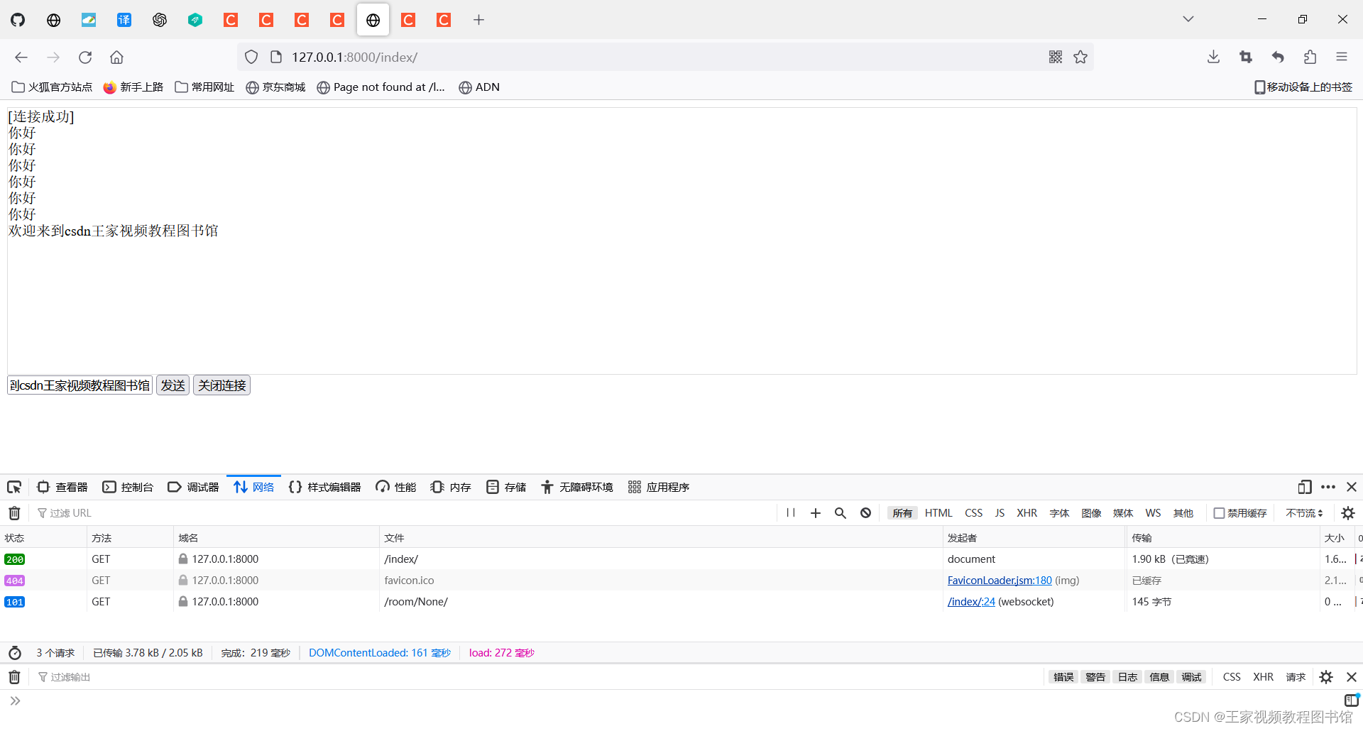Image resolution: width=1363 pixels, height=731 pixels.
Task: Click the 发送 button
Action: click(173, 385)
